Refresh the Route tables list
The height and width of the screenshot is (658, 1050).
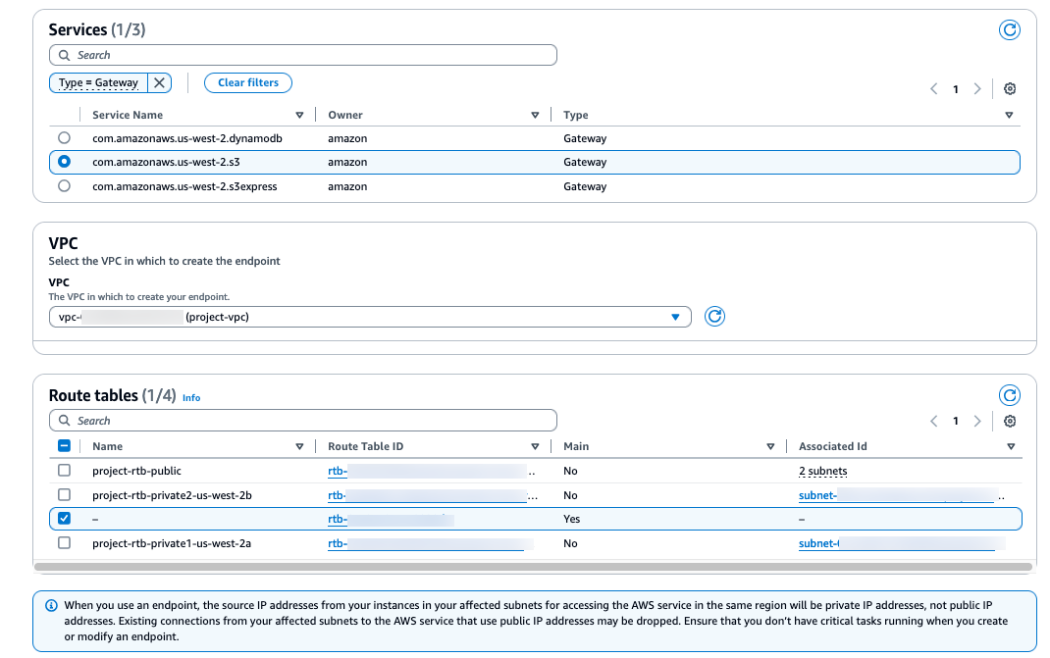pos(1009,395)
